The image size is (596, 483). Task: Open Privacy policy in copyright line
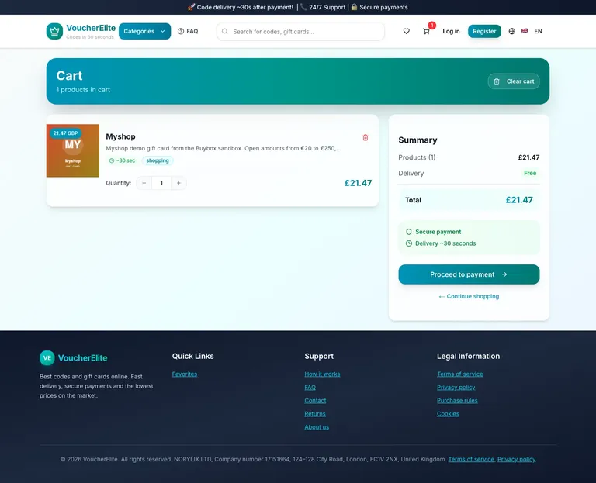click(x=517, y=459)
